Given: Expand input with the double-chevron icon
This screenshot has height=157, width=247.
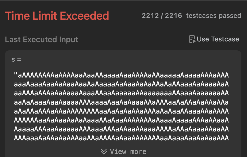Looking at the screenshot, I should pyautogui.click(x=104, y=152).
